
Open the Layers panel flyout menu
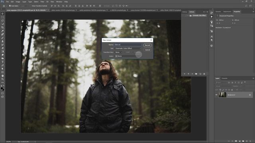(x=253, y=79)
